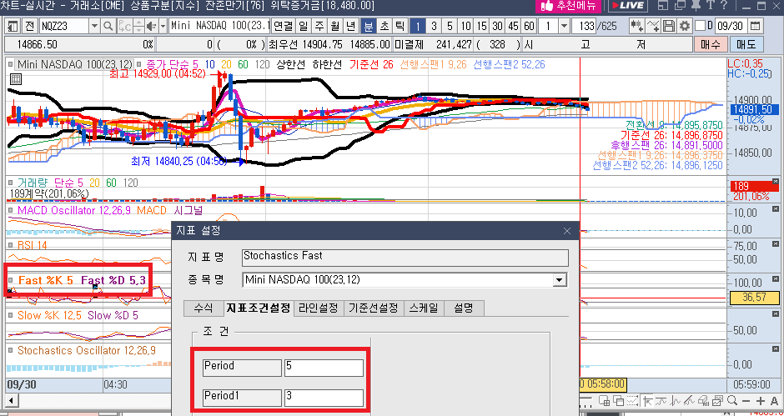
Task: Click the minus zoom out icon
Action: [x=746, y=401]
